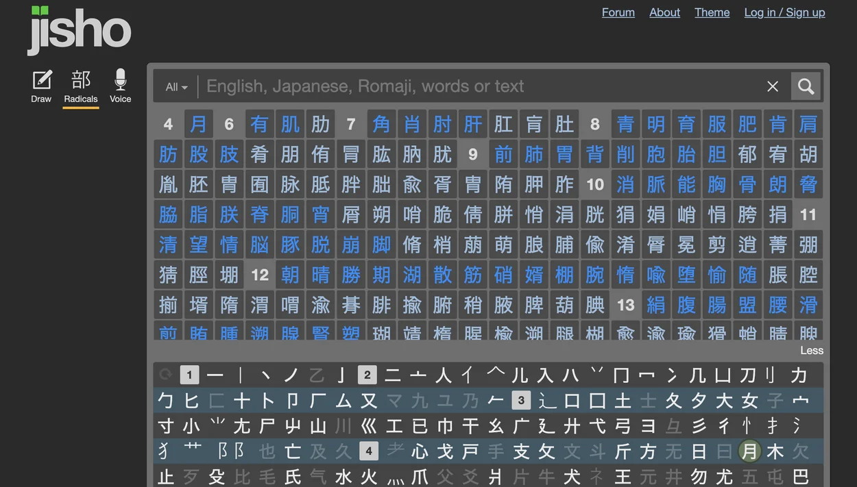Toggle the 大 big radical
The width and height of the screenshot is (857, 487).
click(x=724, y=401)
